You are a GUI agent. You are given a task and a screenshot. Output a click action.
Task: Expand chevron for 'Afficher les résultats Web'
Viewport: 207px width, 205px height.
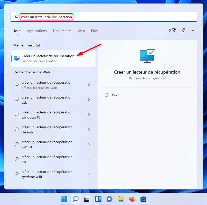[x=89, y=85]
